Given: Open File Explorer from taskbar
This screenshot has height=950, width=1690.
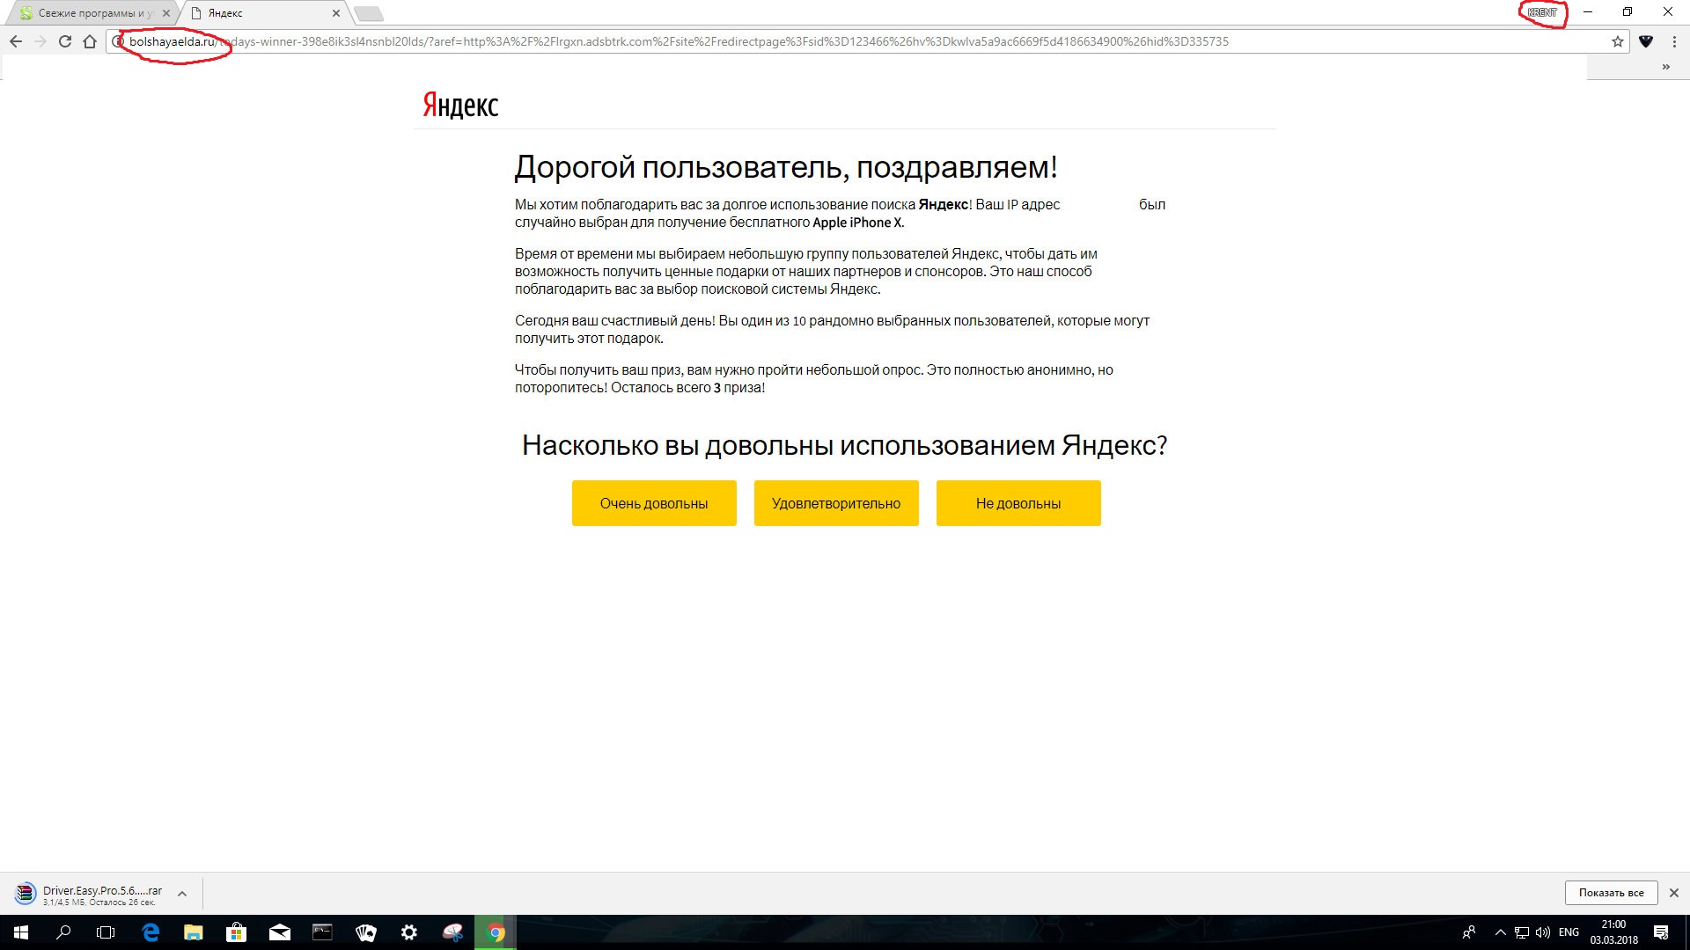Looking at the screenshot, I should pos(194,932).
